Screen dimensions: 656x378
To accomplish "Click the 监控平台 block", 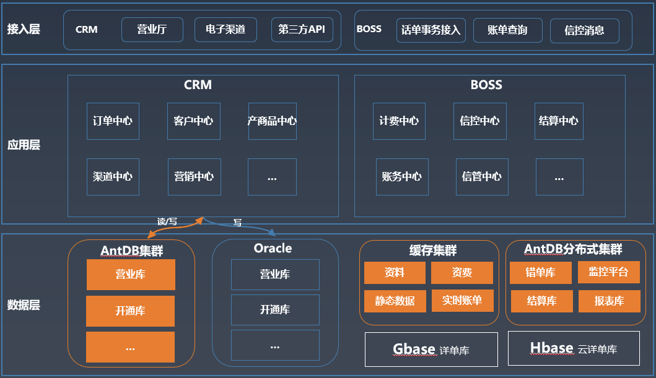I will pos(609,272).
